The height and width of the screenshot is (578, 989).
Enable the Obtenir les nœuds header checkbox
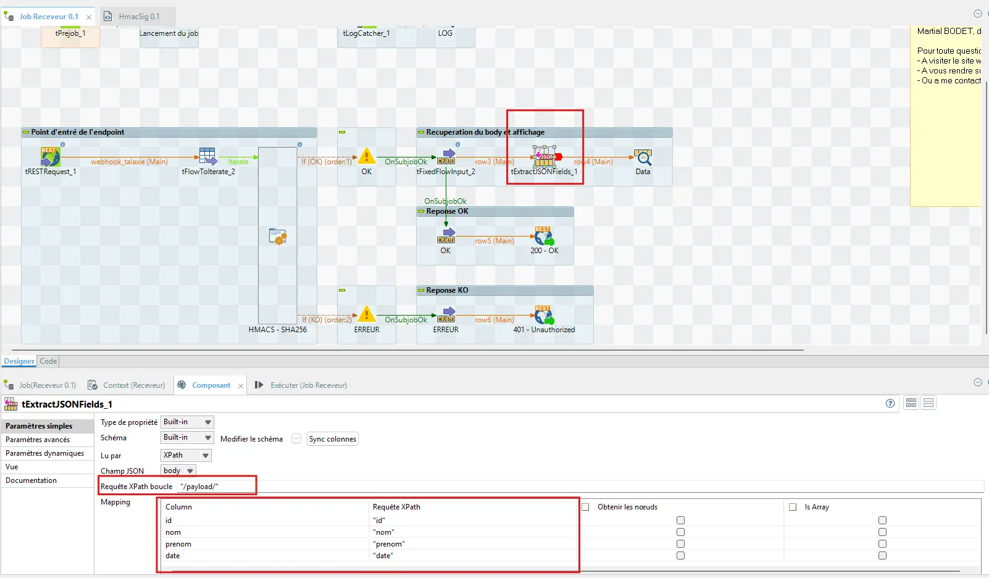585,507
